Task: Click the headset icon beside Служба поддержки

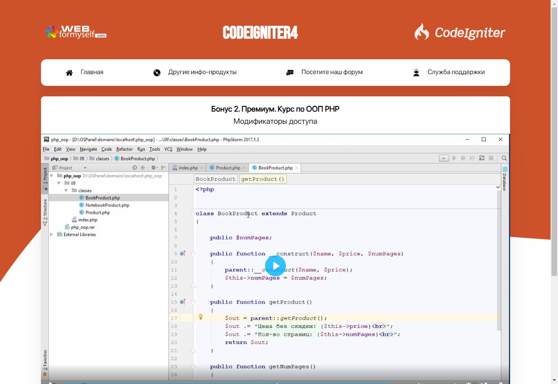Action: click(x=416, y=73)
